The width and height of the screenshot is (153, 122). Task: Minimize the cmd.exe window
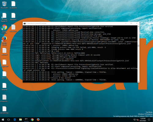point(126,23)
